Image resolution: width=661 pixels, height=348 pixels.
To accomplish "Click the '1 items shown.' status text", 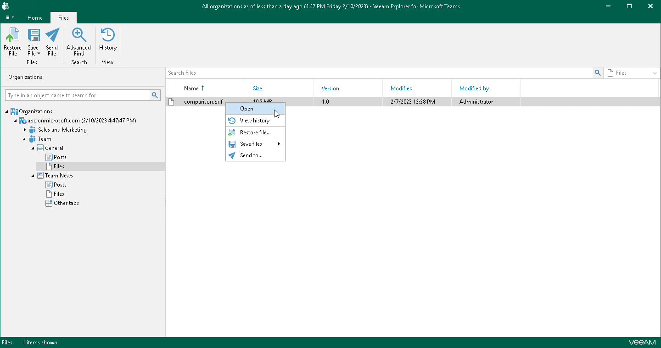I will point(40,342).
